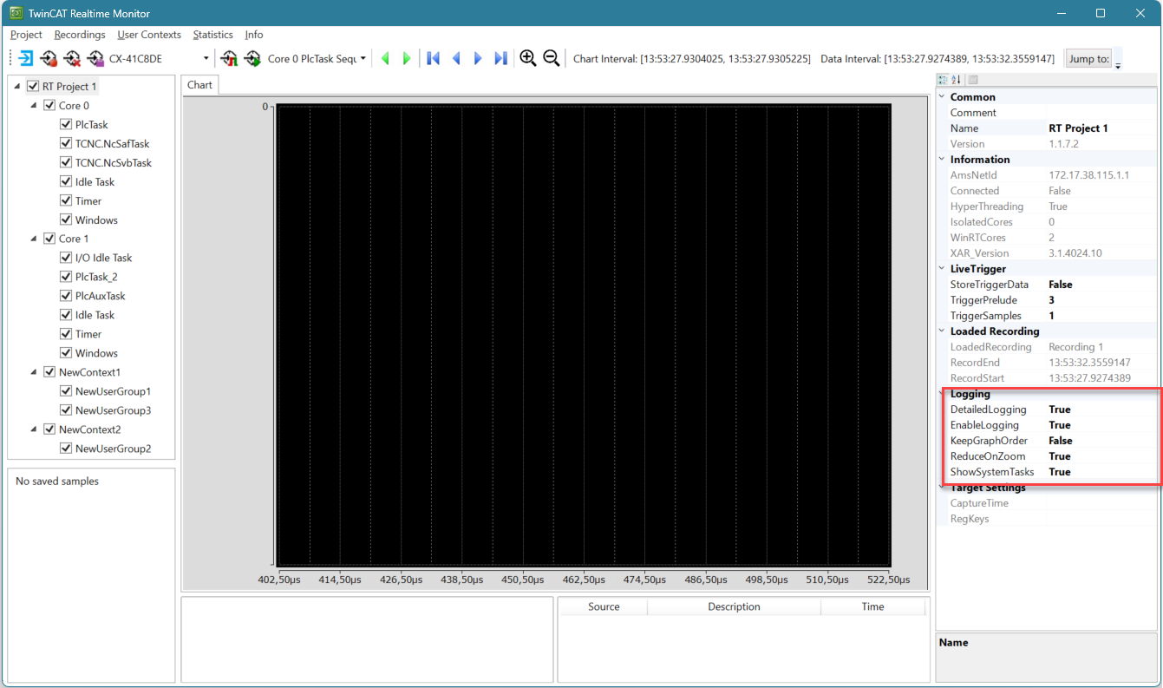
Task: Open the User Contexts menu
Action: (149, 35)
